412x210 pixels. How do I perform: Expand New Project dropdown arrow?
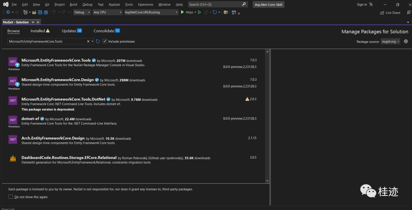click(x=30, y=12)
